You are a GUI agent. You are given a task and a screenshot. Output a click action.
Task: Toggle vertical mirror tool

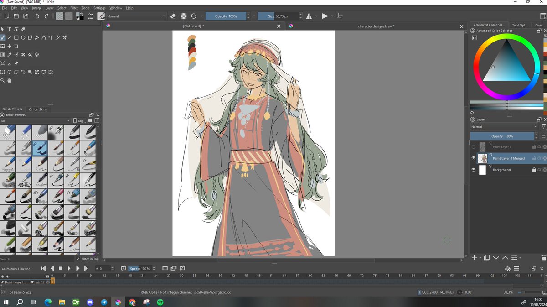[x=325, y=16]
